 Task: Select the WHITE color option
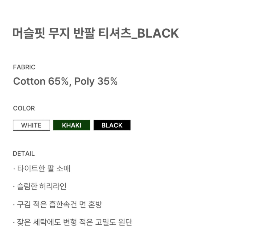tap(31, 125)
